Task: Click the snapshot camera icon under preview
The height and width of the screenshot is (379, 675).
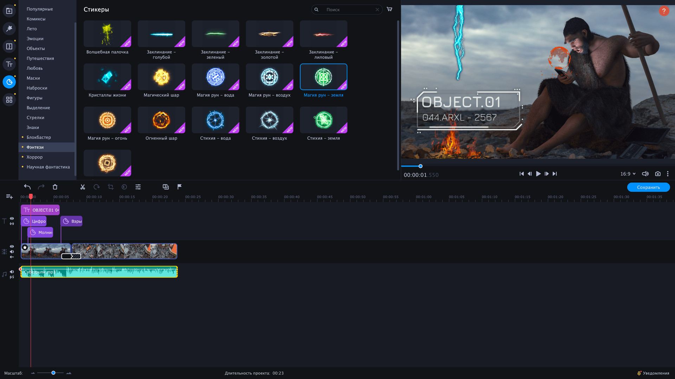Action: pyautogui.click(x=658, y=174)
